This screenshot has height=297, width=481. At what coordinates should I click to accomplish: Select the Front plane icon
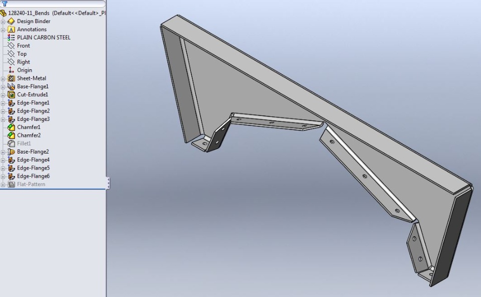click(11, 46)
